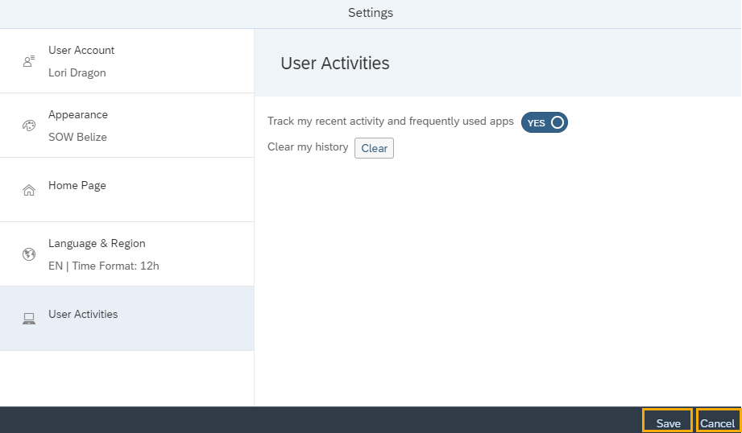Click the Appearance palette icon
742x433 pixels.
[29, 126]
